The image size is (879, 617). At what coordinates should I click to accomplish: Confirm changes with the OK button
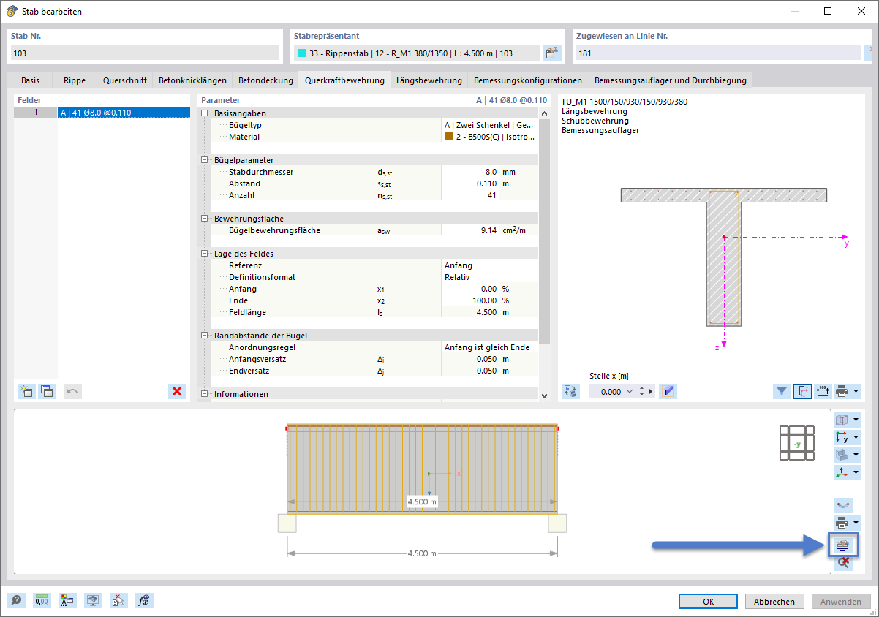click(x=707, y=601)
